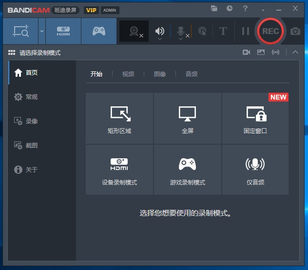The height and width of the screenshot is (270, 308).
Task: Select the 开始 tab
Action: 96,74
